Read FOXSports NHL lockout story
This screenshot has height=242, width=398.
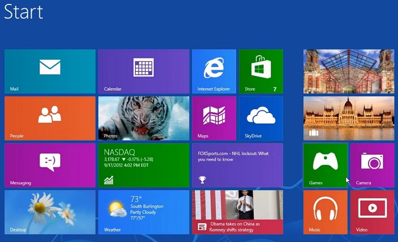[237, 165]
